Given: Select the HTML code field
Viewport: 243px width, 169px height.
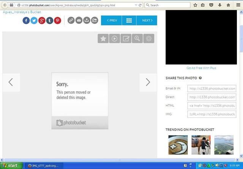Looking at the screenshot, I should tap(212, 106).
